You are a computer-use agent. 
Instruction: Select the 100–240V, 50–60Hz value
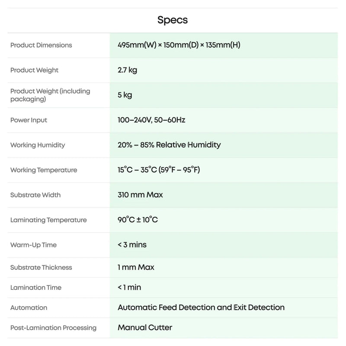point(151,120)
